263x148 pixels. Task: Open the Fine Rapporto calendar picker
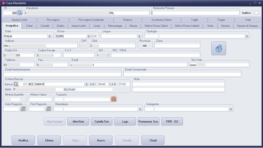(48, 109)
